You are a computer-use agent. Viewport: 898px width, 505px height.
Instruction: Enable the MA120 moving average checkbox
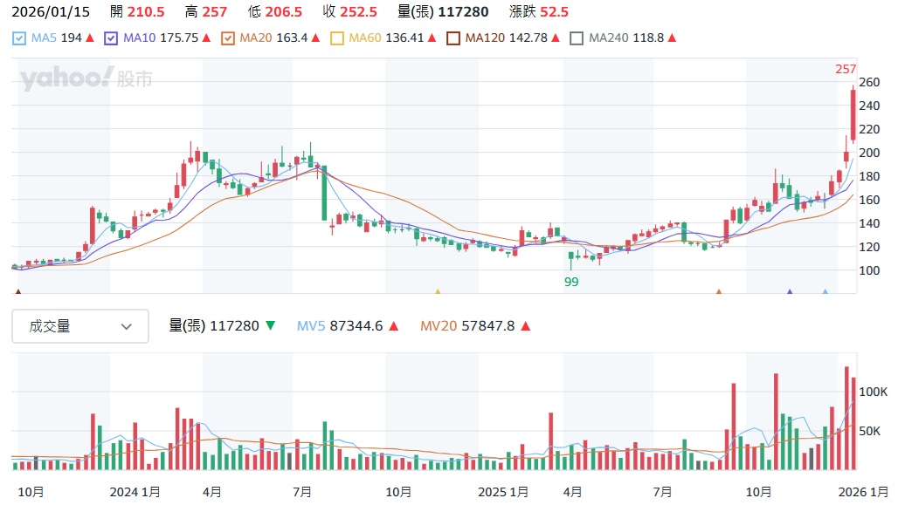452,38
